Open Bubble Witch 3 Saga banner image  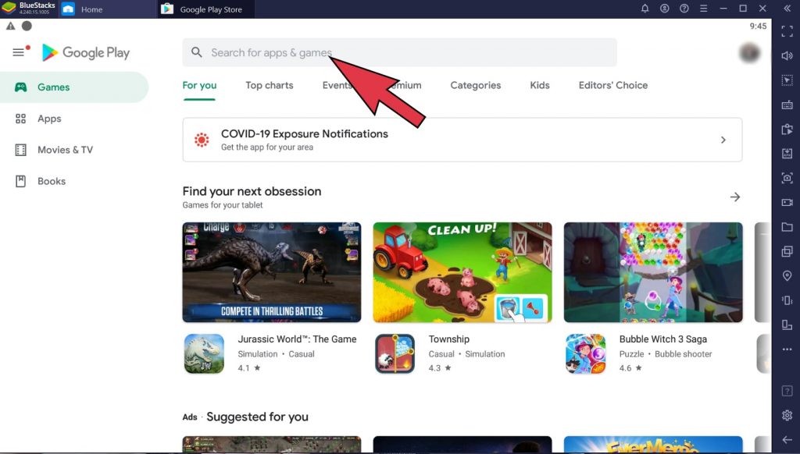[x=653, y=272]
